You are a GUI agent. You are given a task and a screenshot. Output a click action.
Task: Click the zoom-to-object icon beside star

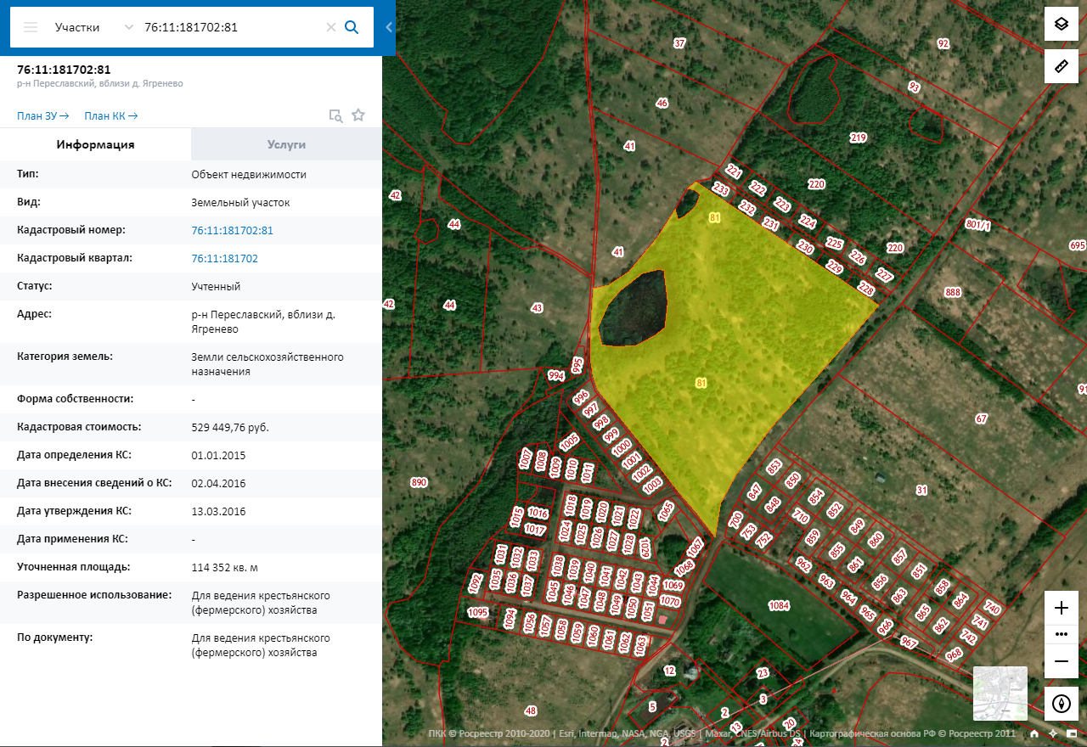point(335,115)
